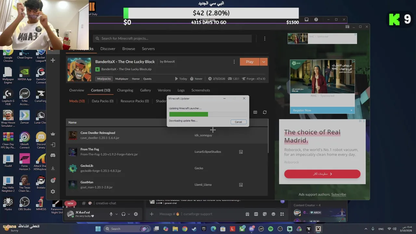
Task: Open Discord user settings gear
Action: (136, 214)
